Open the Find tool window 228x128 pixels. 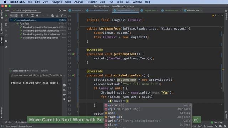coord(9,122)
